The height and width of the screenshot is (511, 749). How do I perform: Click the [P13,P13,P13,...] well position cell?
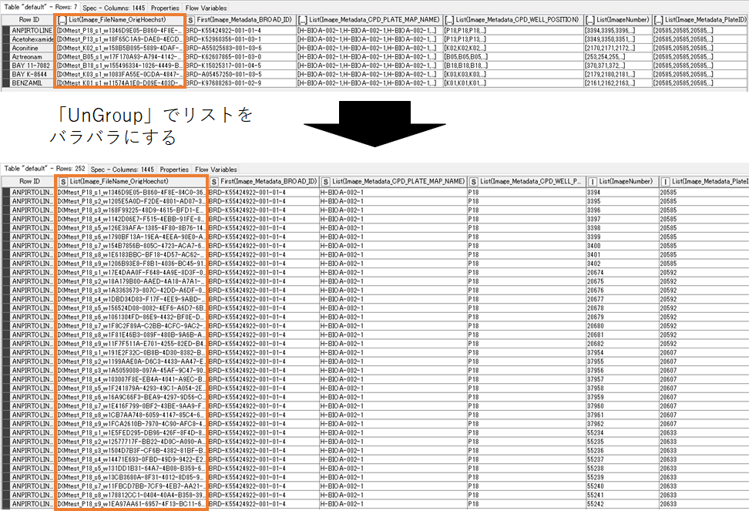click(x=513, y=39)
